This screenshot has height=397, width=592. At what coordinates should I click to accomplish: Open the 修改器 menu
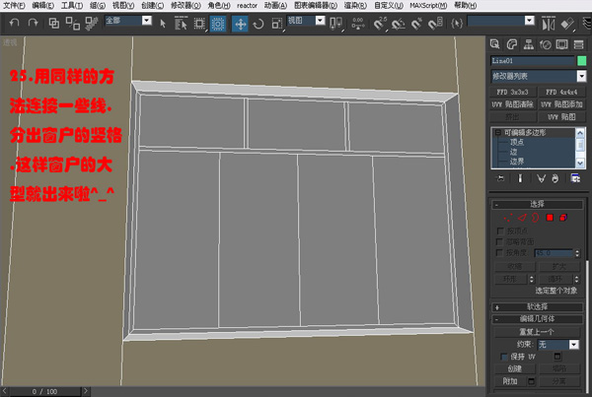(x=185, y=6)
